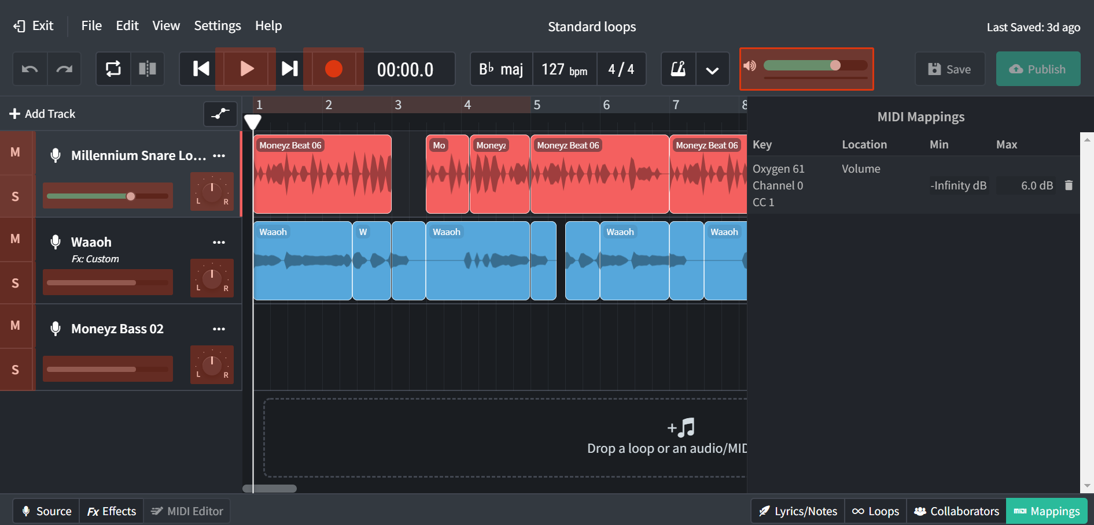This screenshot has width=1094, height=525.
Task: Click the Moneyz Bass 02 pan knob
Action: 212,364
